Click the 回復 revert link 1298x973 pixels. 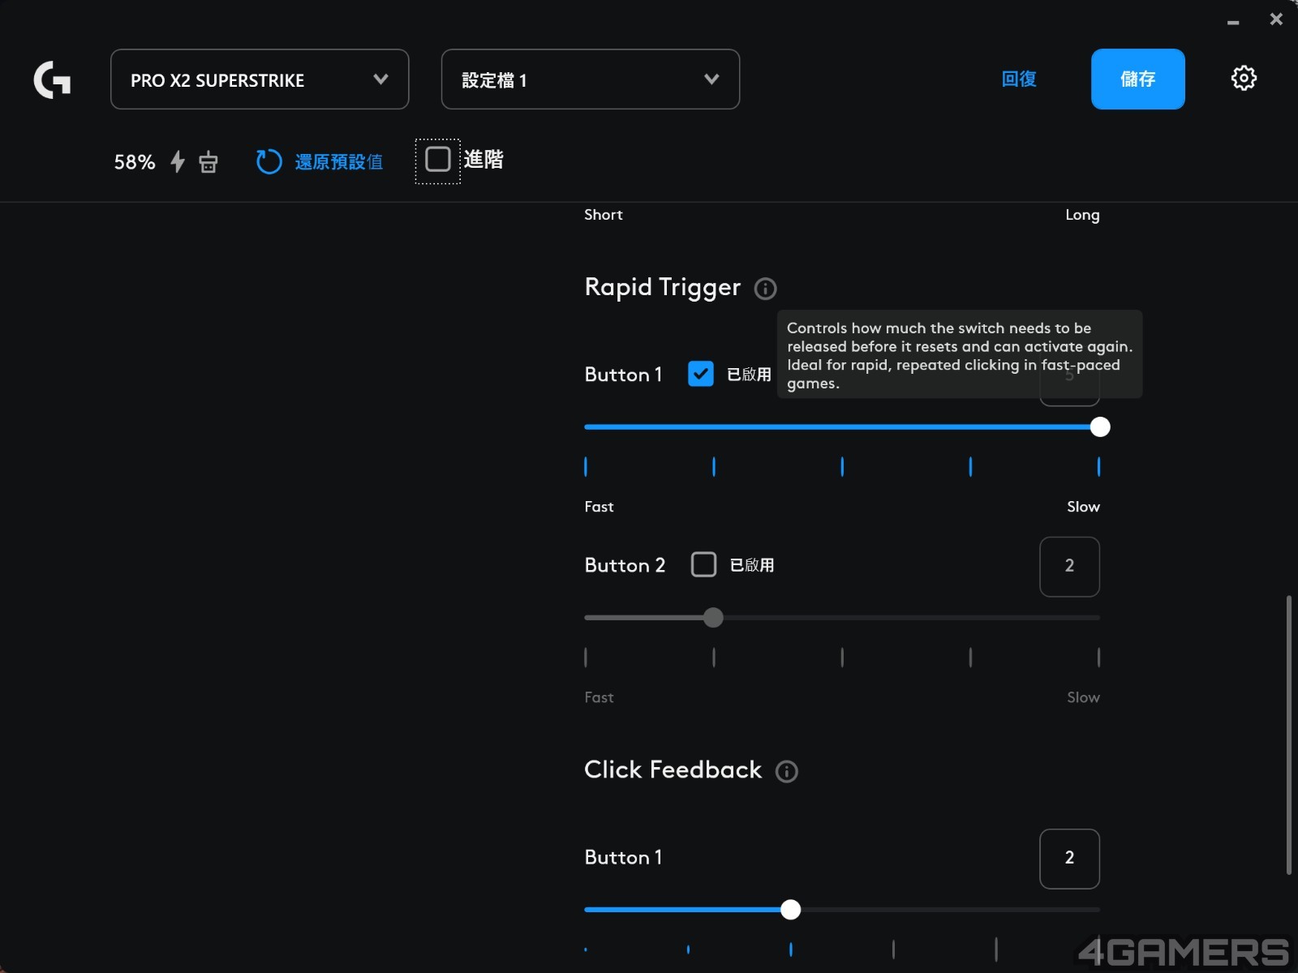point(1019,79)
